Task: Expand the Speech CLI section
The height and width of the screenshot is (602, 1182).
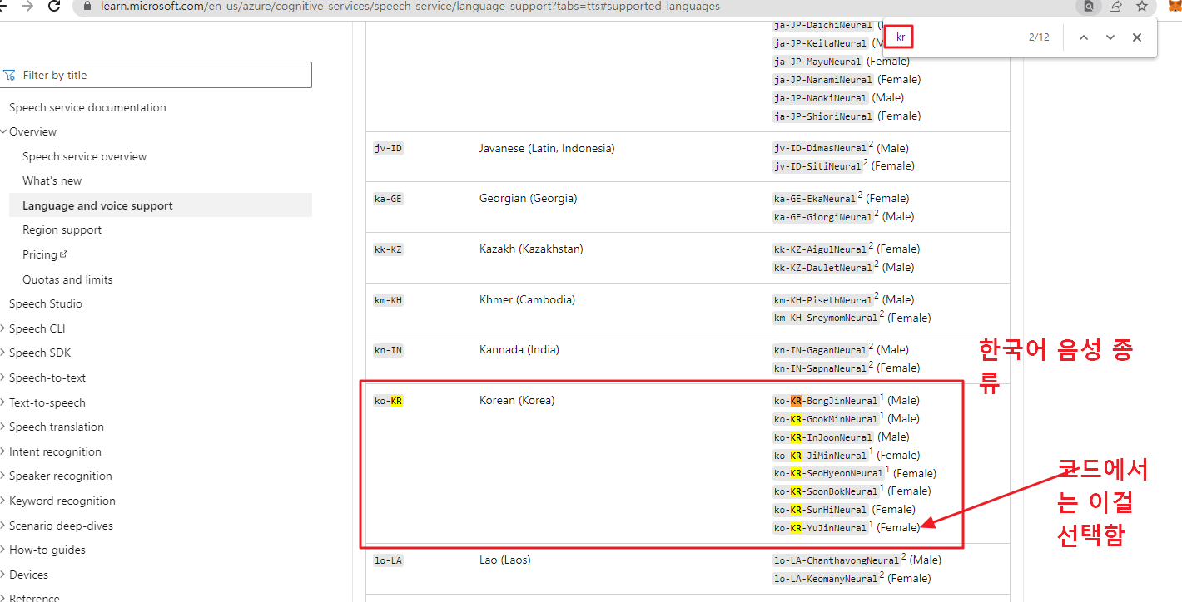Action: tap(3, 328)
